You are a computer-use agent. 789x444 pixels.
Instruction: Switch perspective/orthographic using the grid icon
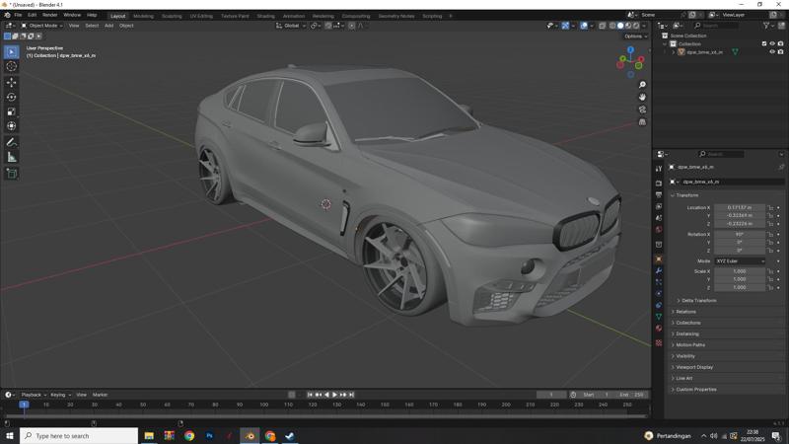tap(642, 121)
